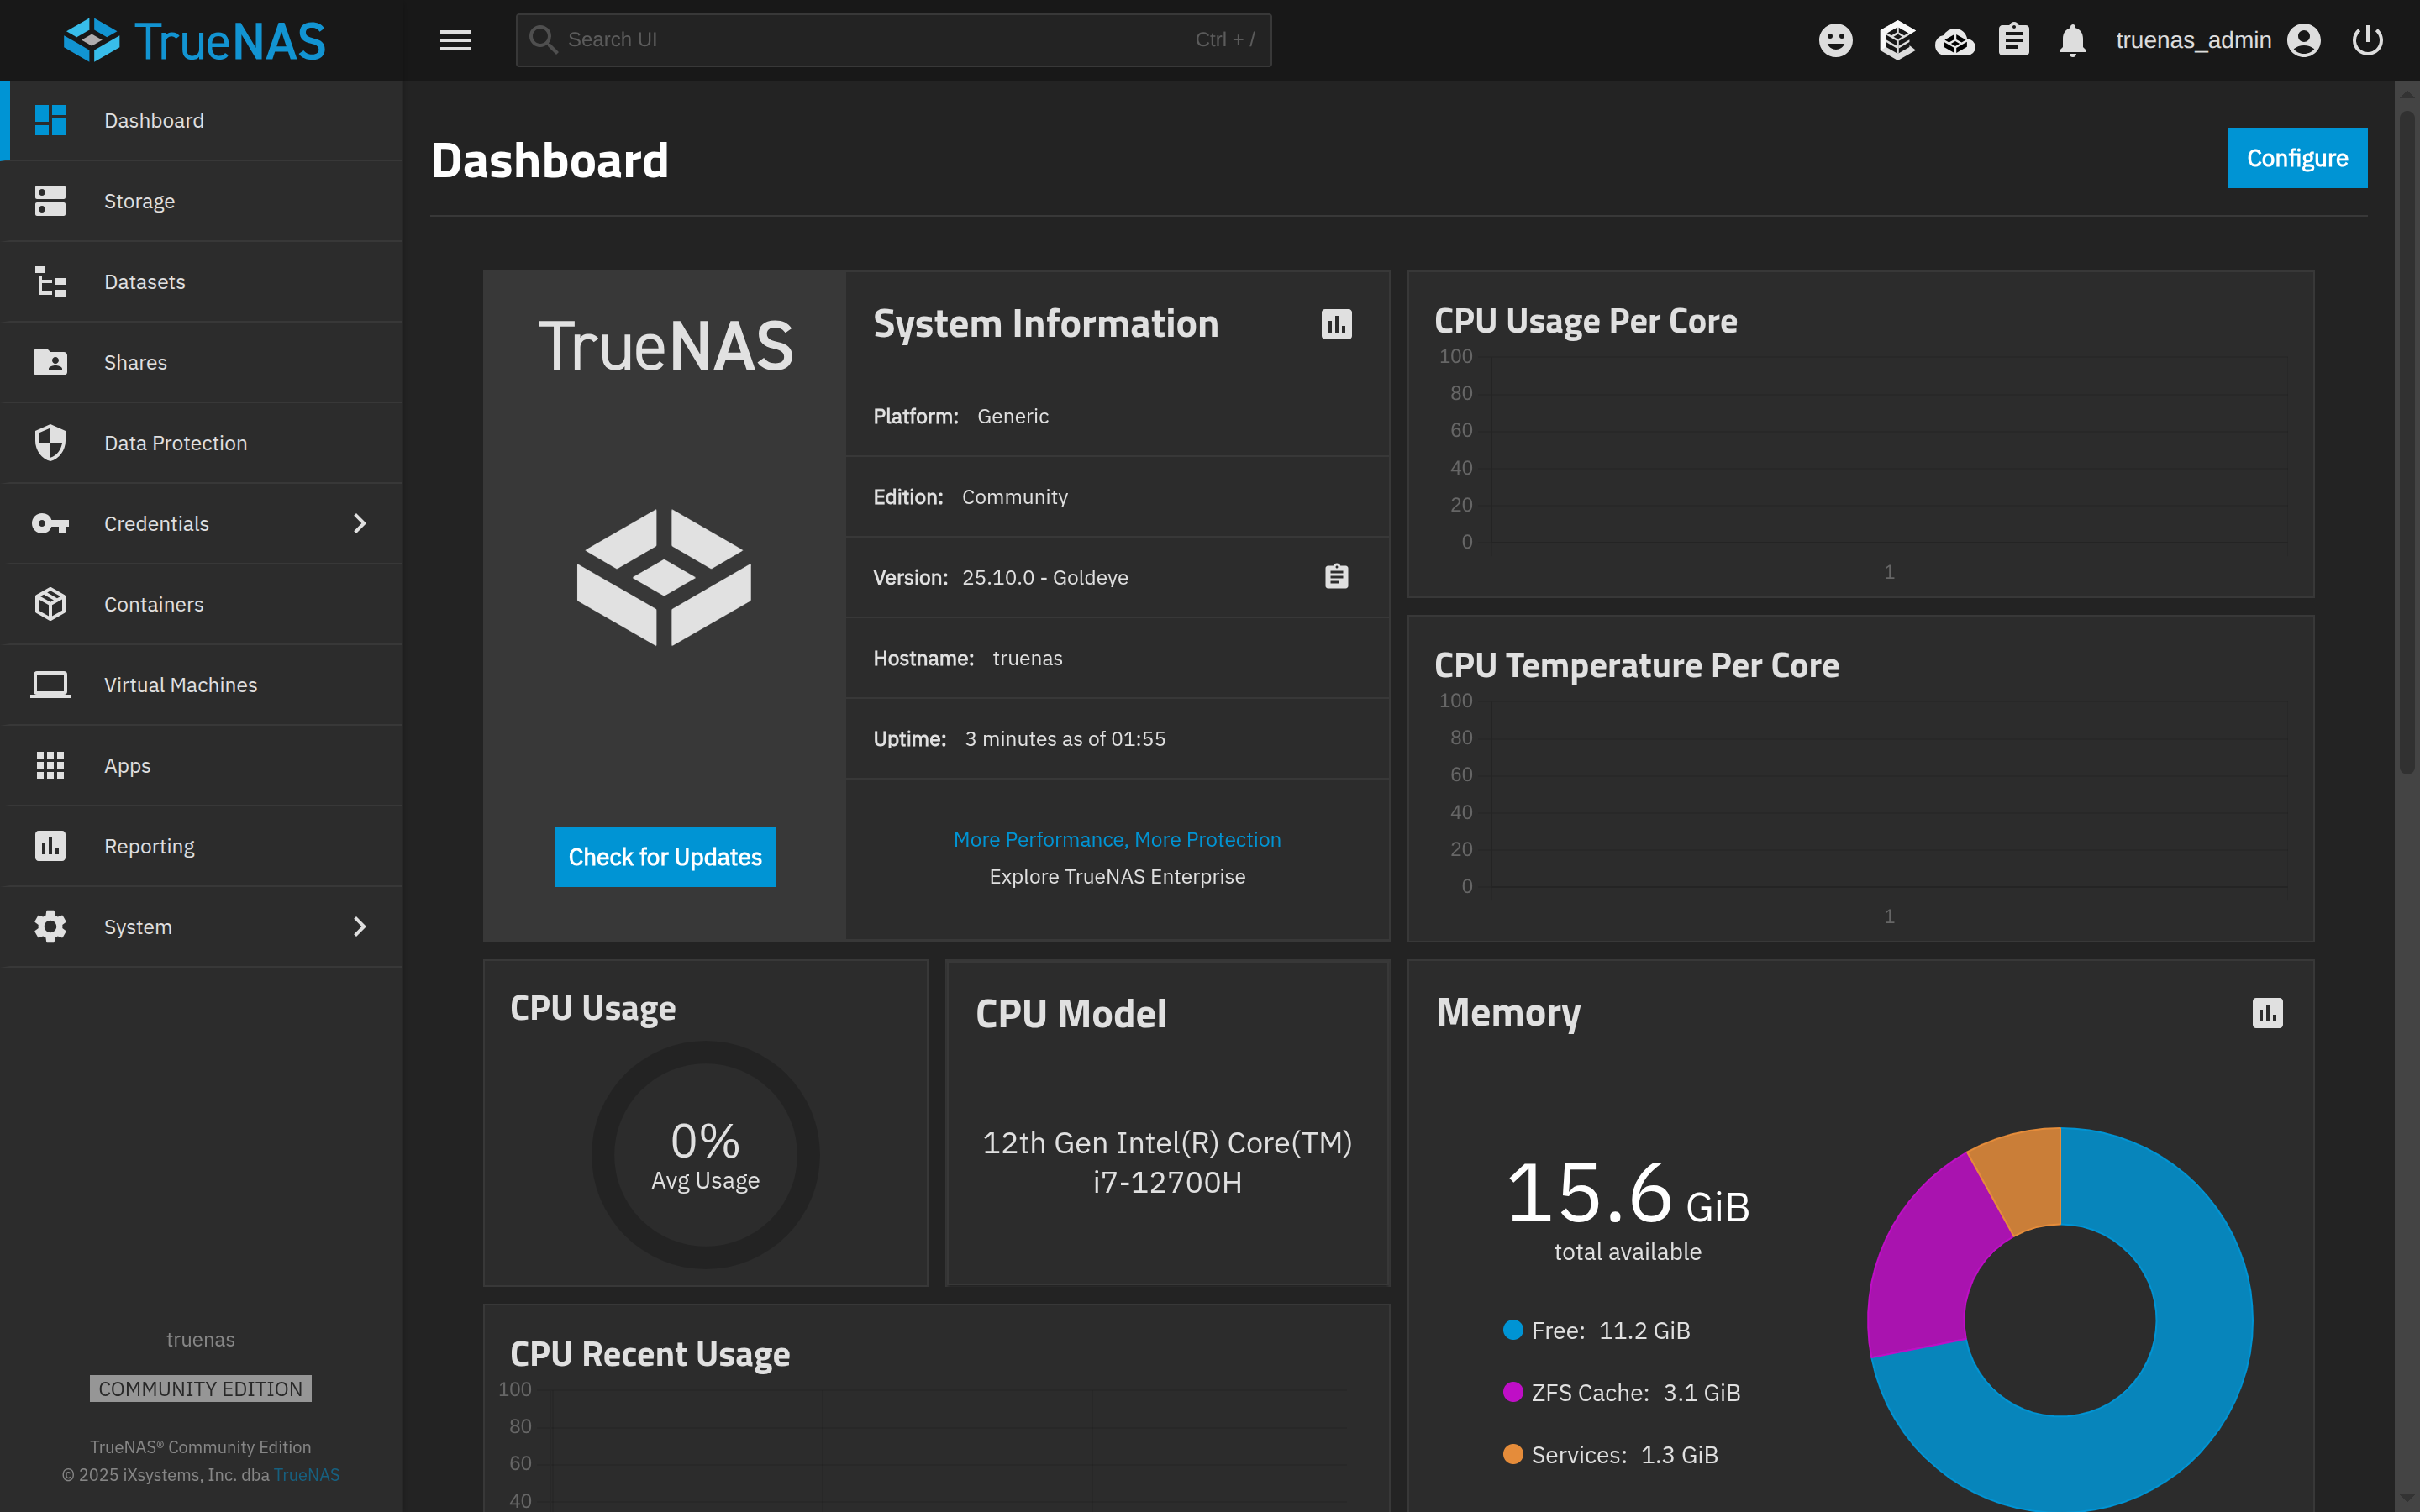
Task: Open the Dashboard sidebar item
Action: tap(202, 120)
